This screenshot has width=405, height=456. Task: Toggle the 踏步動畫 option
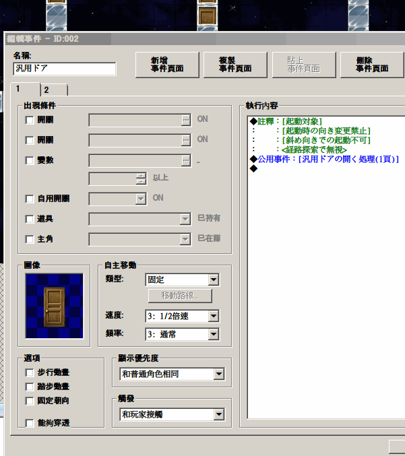30,387
